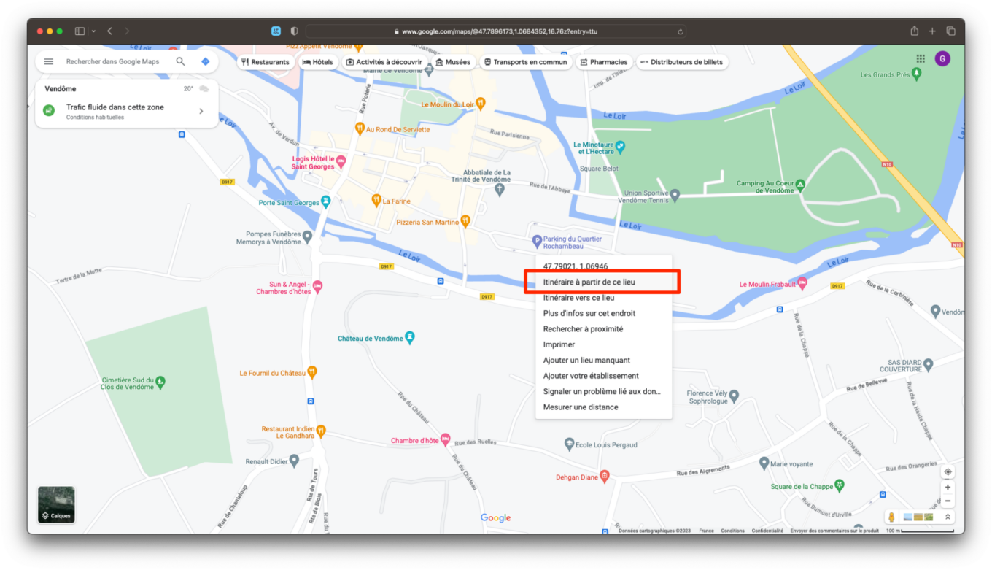
Task: Select Ajouter un lieu manquant
Action: [602, 361]
